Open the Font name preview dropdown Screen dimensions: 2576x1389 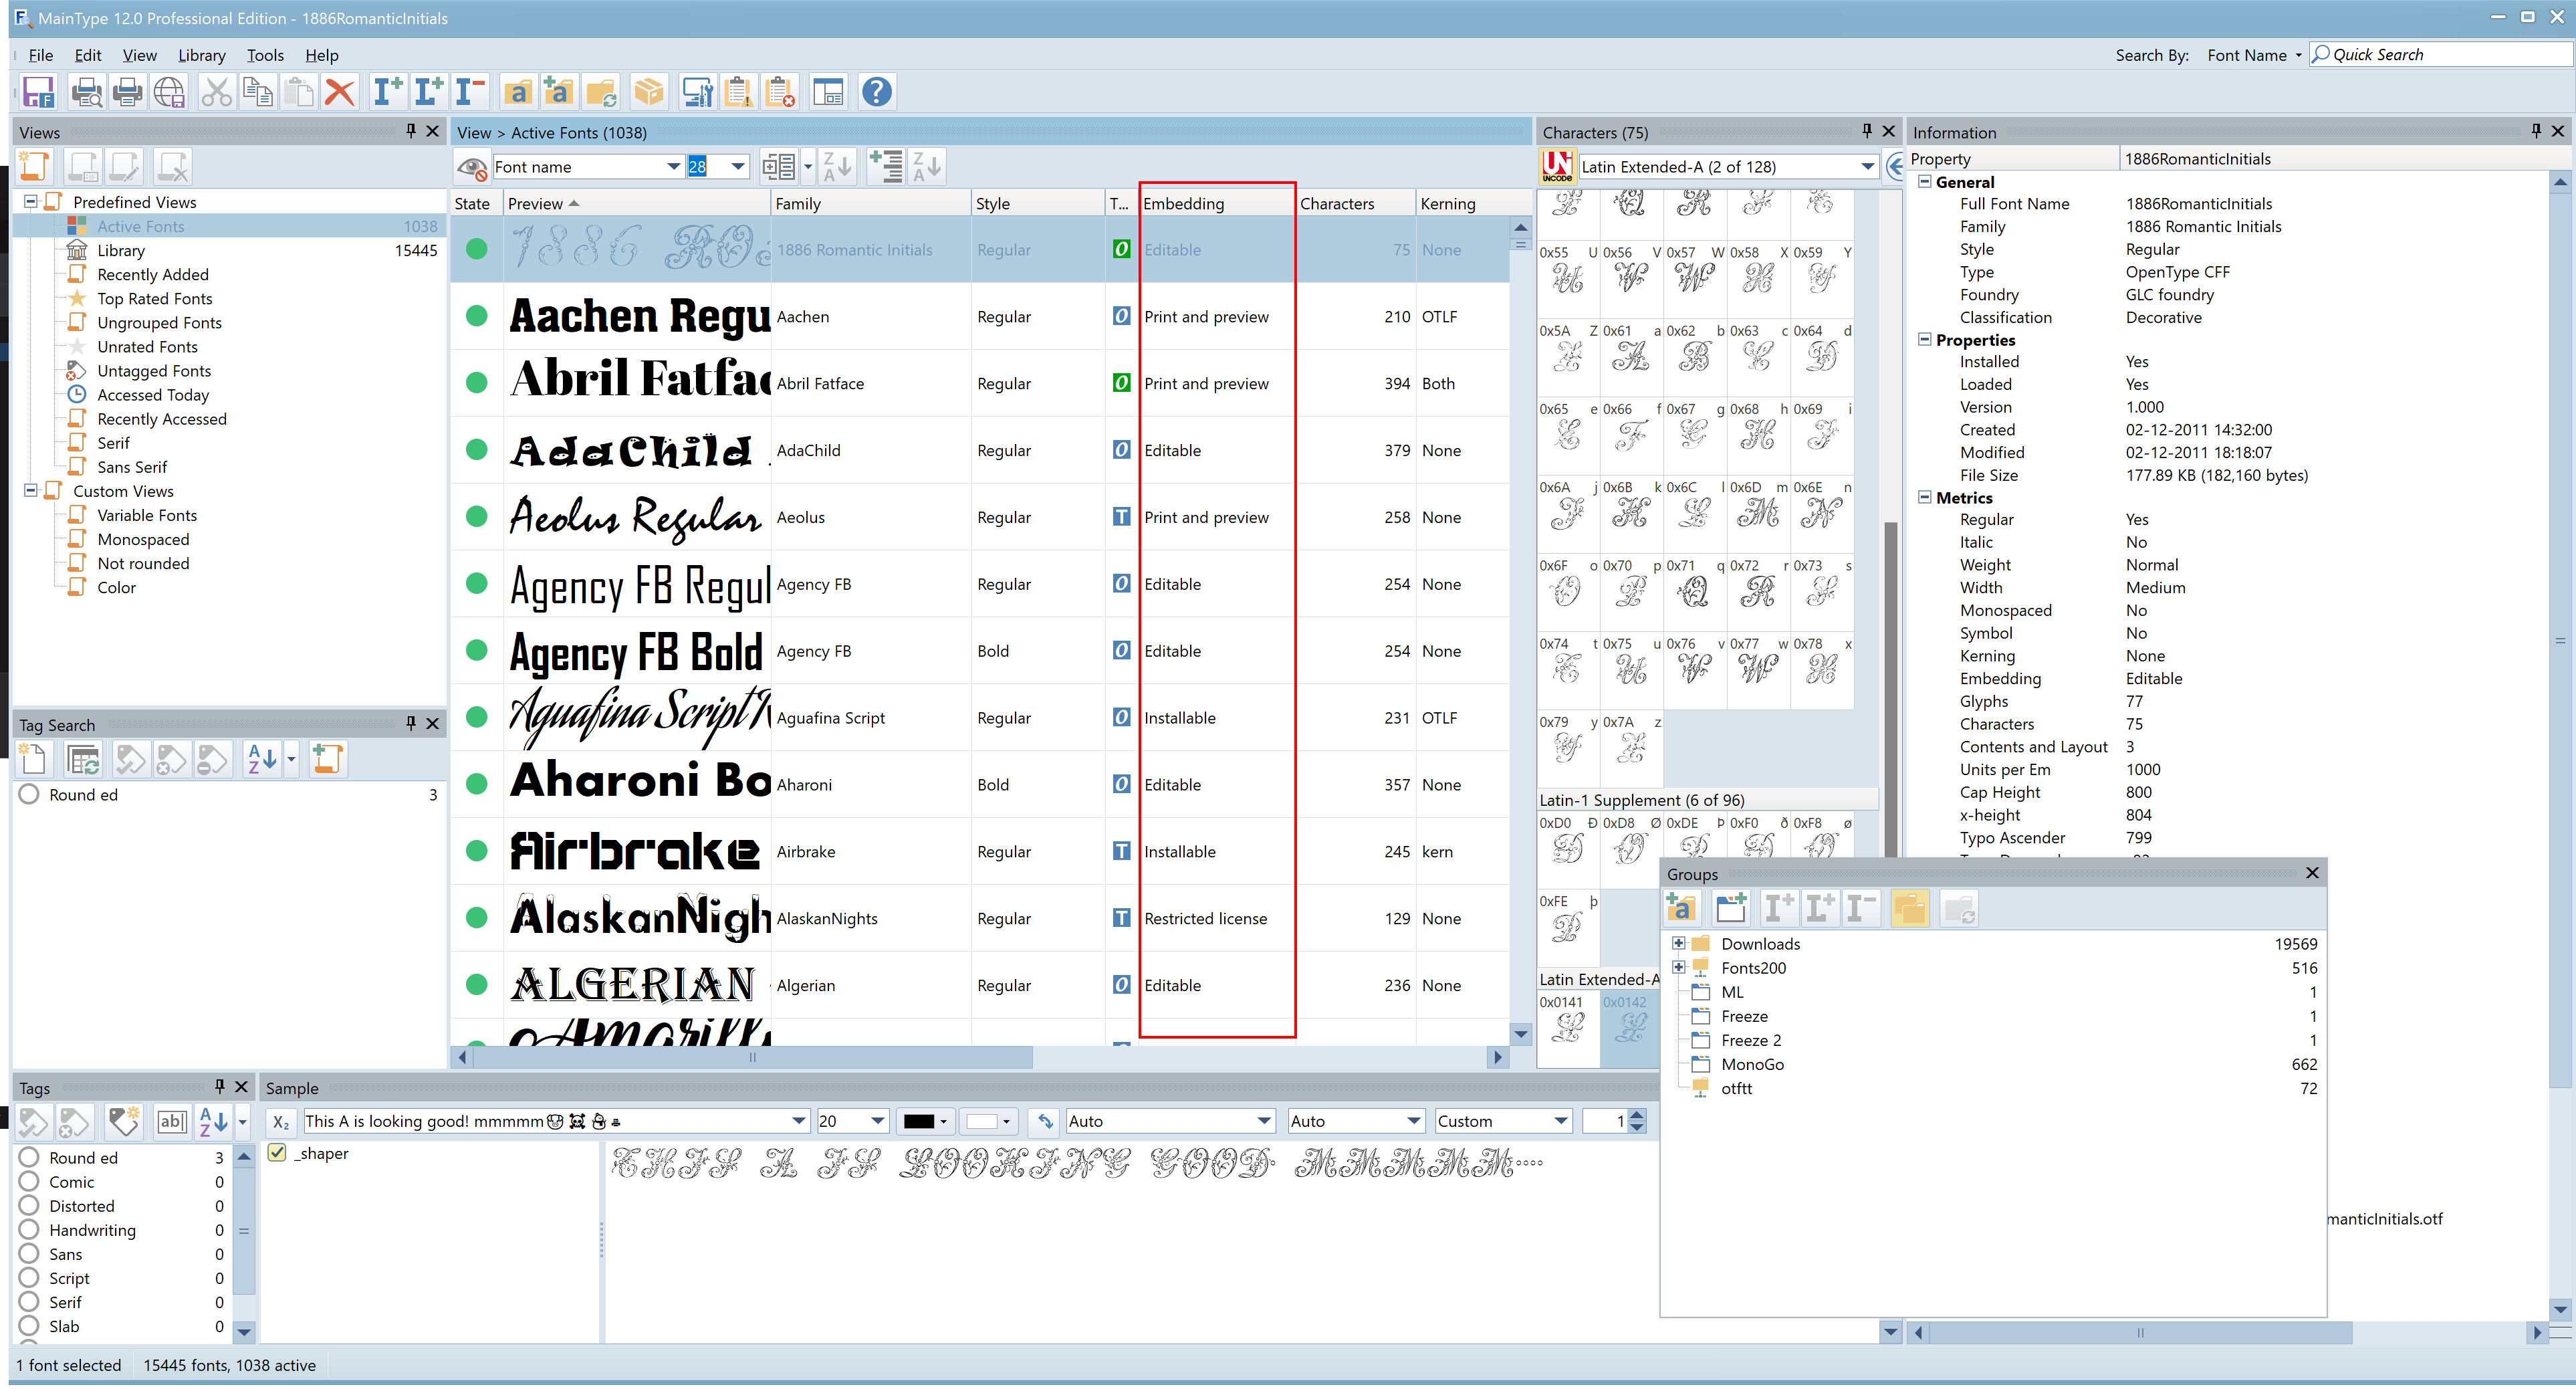673,166
